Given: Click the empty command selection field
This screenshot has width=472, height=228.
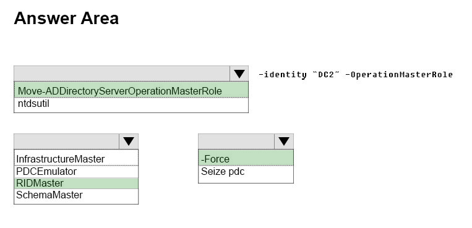Looking at the screenshot, I should click(122, 74).
